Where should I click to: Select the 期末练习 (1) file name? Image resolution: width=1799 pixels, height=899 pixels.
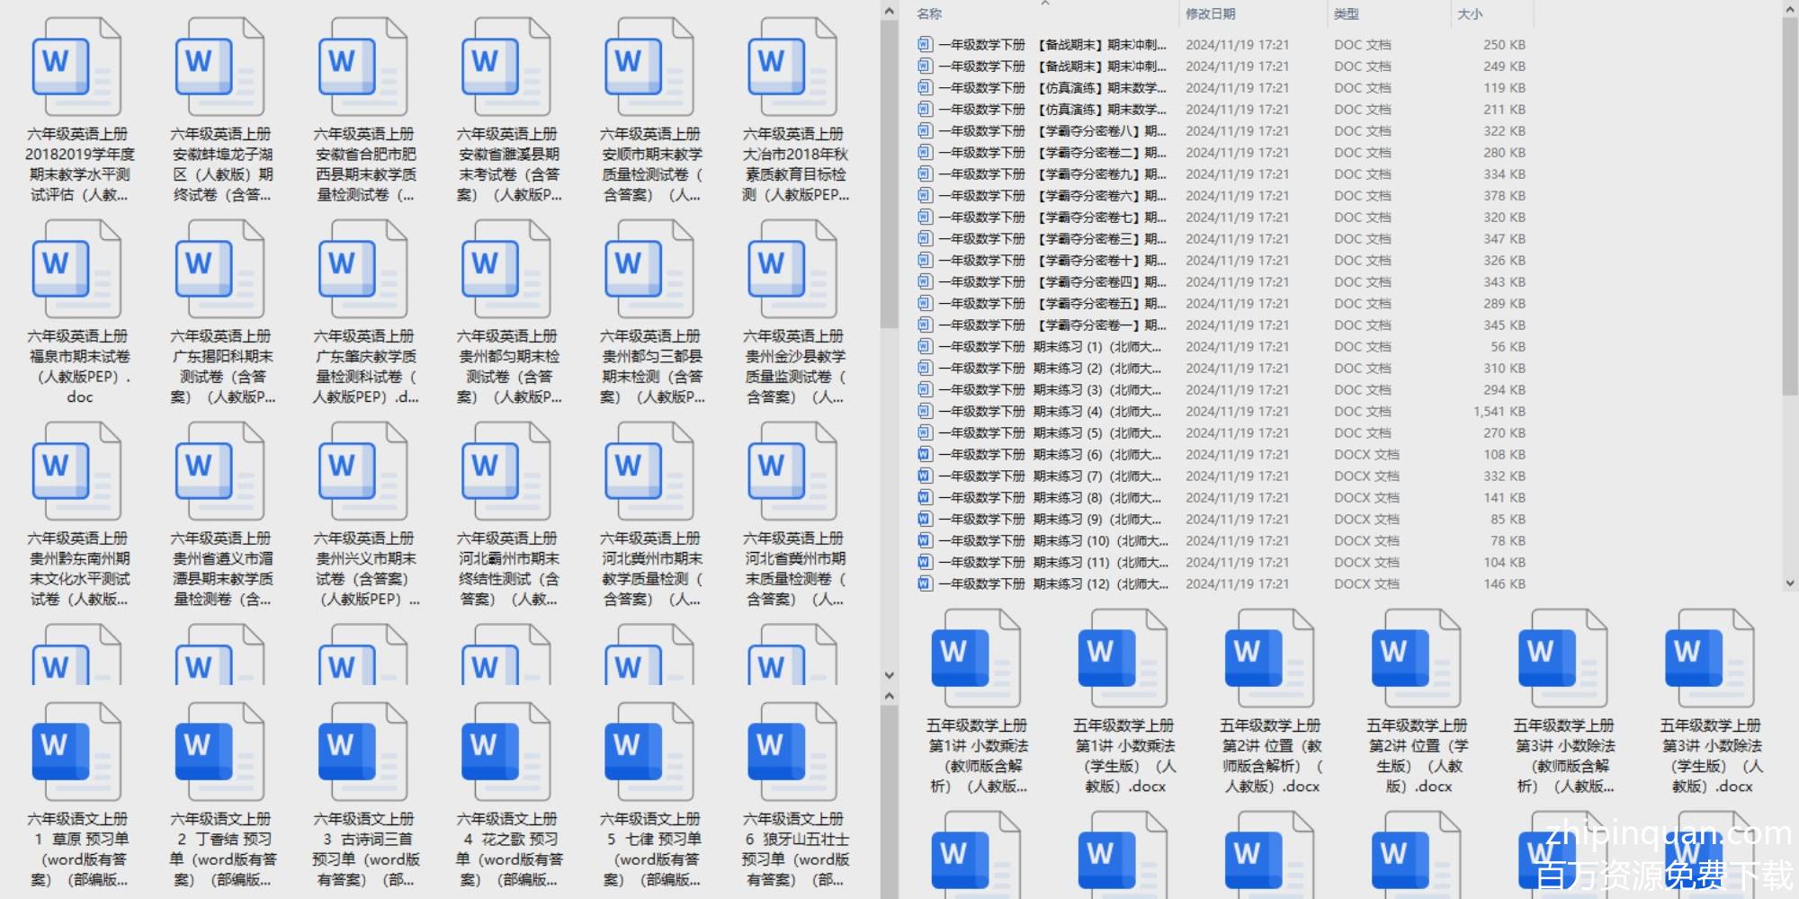(x=1050, y=346)
